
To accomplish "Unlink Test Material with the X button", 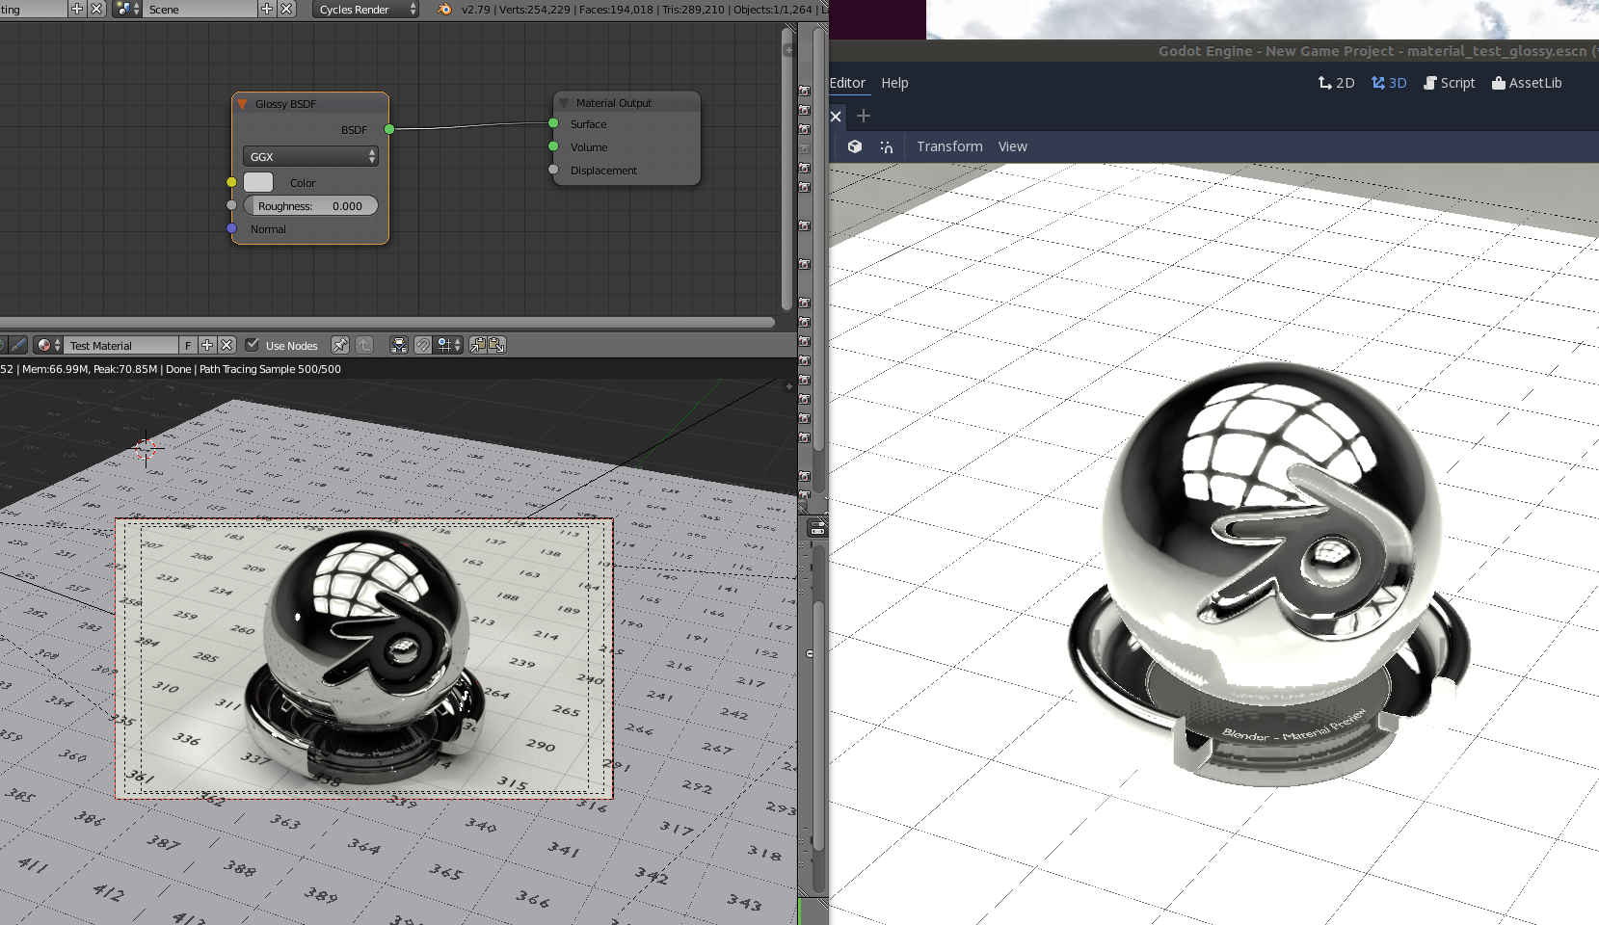I will coord(227,345).
